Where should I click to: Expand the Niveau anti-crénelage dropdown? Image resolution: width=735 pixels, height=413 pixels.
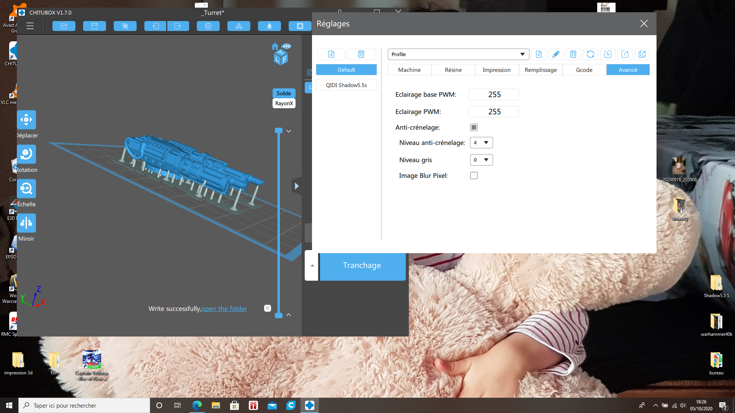coord(481,143)
